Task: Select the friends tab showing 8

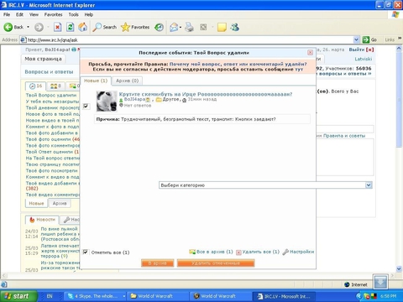Action: [55, 86]
